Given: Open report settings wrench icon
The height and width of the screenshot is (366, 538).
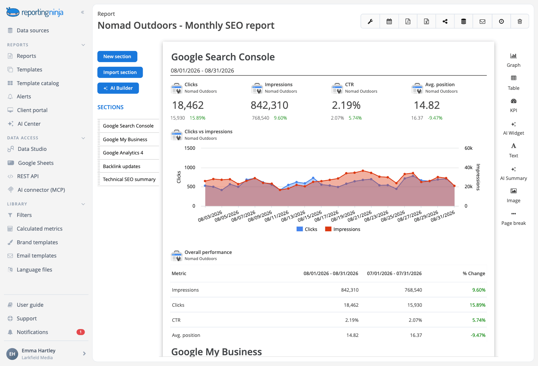Looking at the screenshot, I should [x=370, y=22].
